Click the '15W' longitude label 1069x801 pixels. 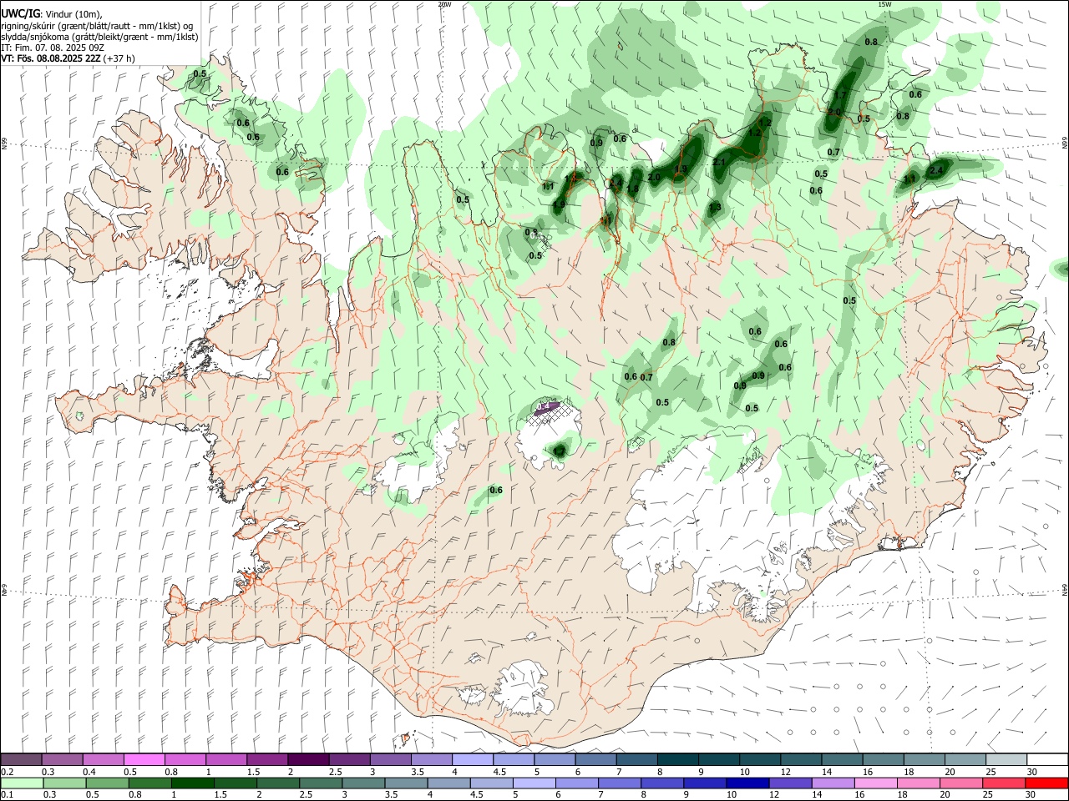[884, 4]
